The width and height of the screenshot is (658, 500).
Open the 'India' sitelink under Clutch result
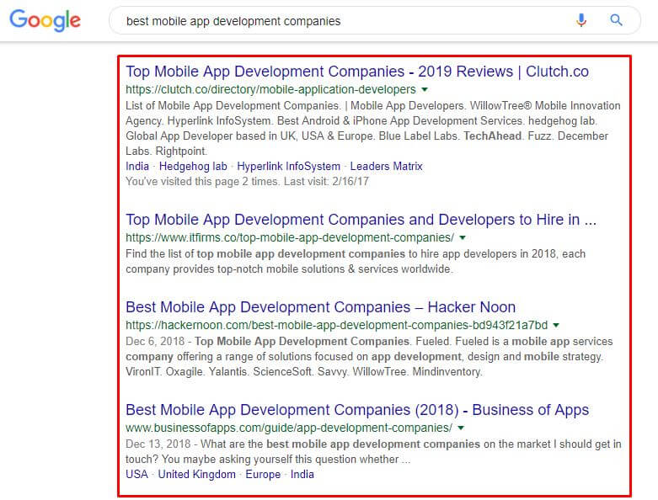pos(137,167)
